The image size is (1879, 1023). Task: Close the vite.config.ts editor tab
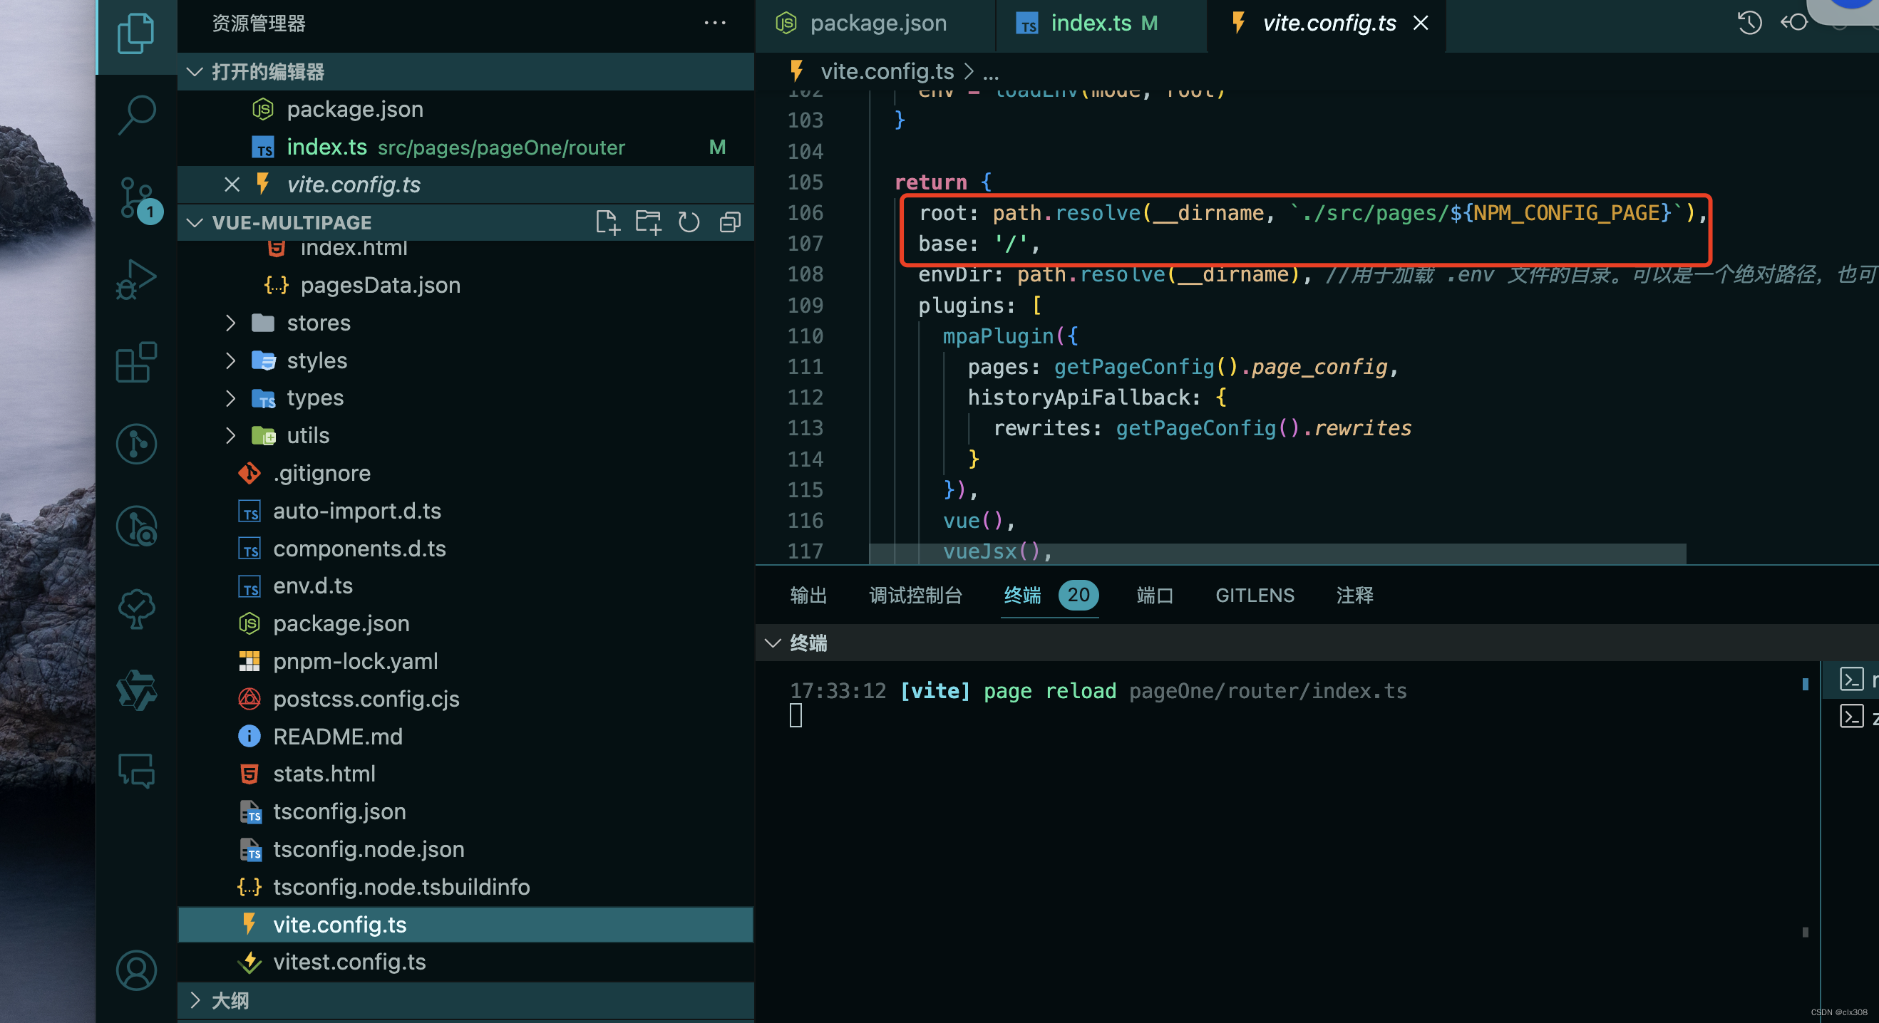click(x=1421, y=24)
